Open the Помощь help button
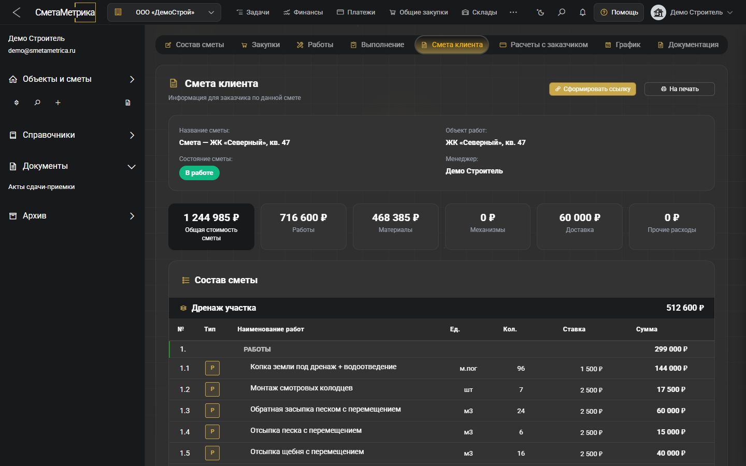The image size is (746, 466). click(x=619, y=12)
